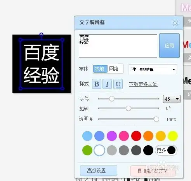Pick the medium gray color swatch
This screenshot has height=181, width=191.
(x=124, y=150)
